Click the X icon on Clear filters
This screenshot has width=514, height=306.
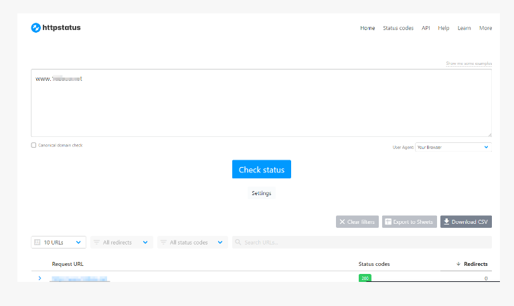[342, 222]
